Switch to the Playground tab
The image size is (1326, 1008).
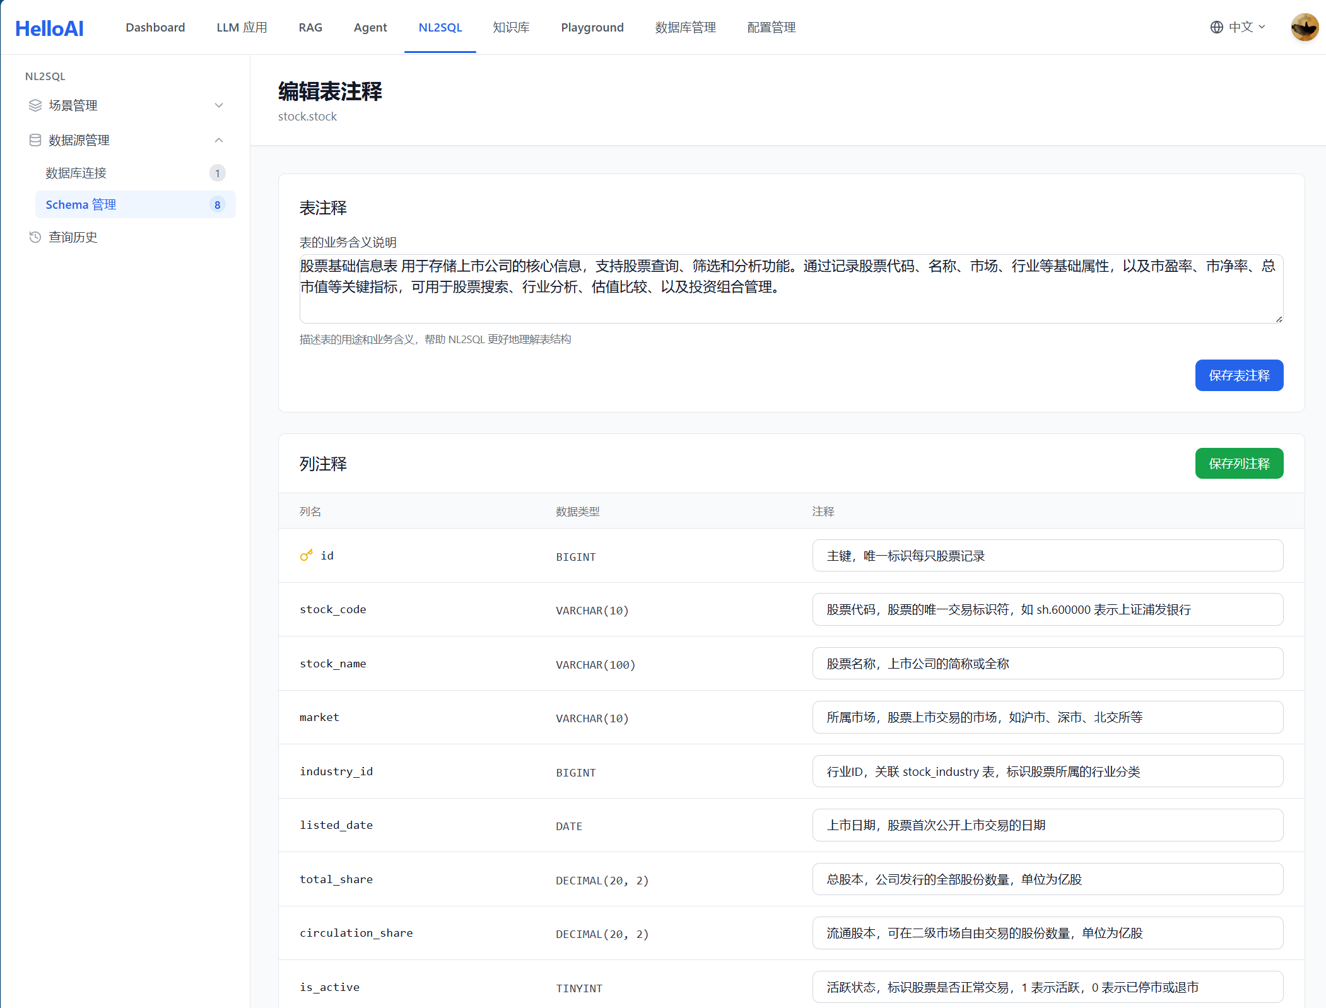click(592, 28)
